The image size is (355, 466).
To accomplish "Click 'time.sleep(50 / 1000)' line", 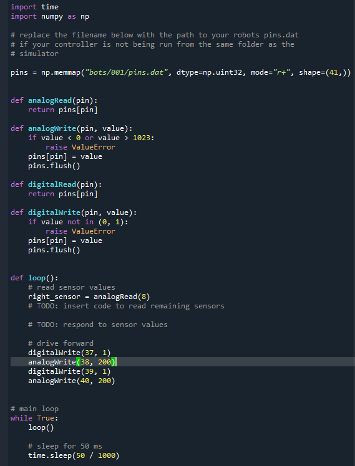I will click(74, 455).
